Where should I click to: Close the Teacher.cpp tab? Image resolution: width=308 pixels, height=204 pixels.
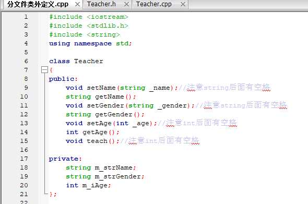(x=183, y=4)
